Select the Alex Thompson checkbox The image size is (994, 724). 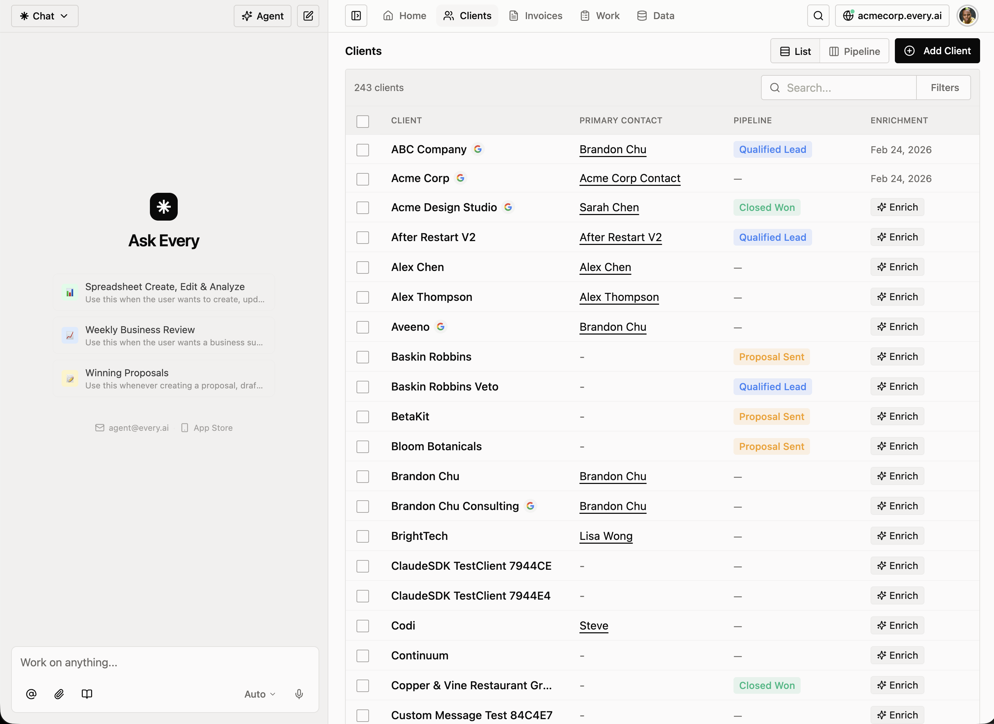[x=363, y=297]
